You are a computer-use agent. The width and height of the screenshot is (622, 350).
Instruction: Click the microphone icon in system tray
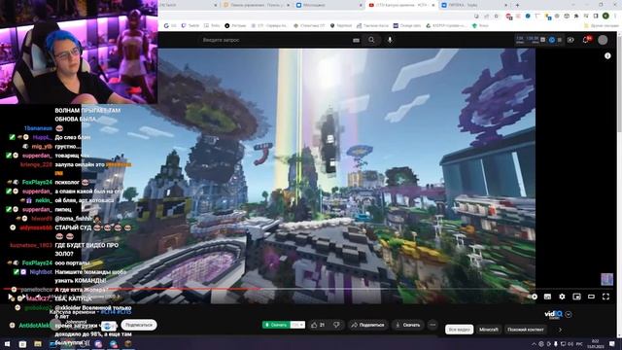(555, 344)
